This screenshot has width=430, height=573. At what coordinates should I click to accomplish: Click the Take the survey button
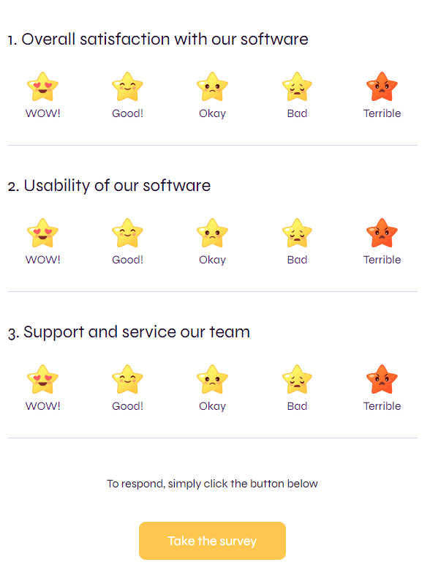click(212, 541)
